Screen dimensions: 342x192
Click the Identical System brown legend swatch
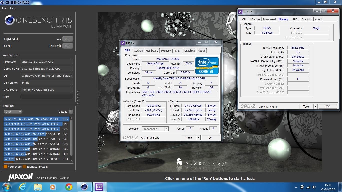[x=24, y=167]
